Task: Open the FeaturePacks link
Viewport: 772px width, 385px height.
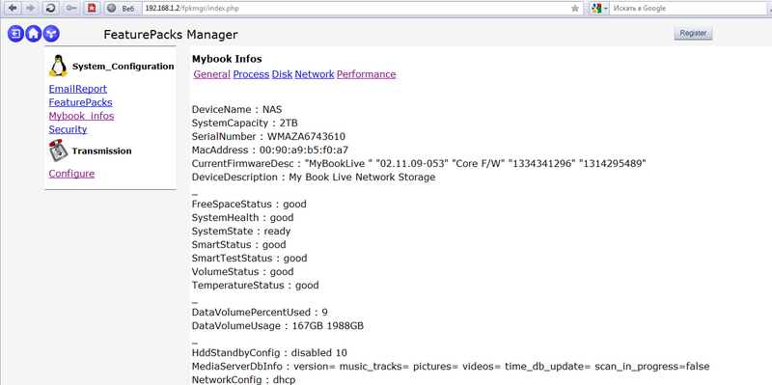Action: click(x=80, y=102)
